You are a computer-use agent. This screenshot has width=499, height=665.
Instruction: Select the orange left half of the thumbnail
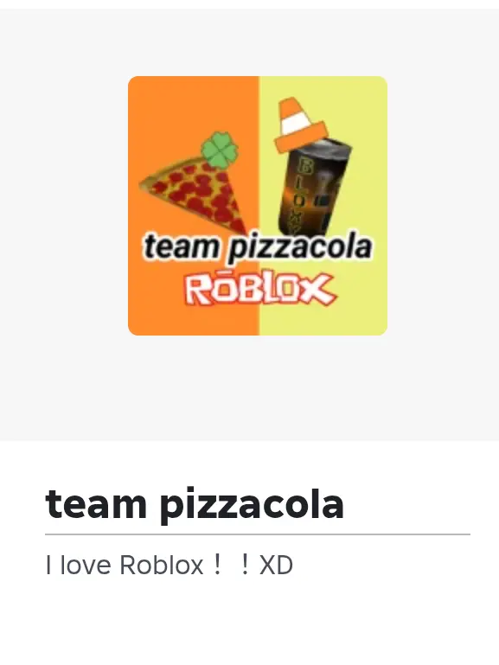click(x=194, y=206)
